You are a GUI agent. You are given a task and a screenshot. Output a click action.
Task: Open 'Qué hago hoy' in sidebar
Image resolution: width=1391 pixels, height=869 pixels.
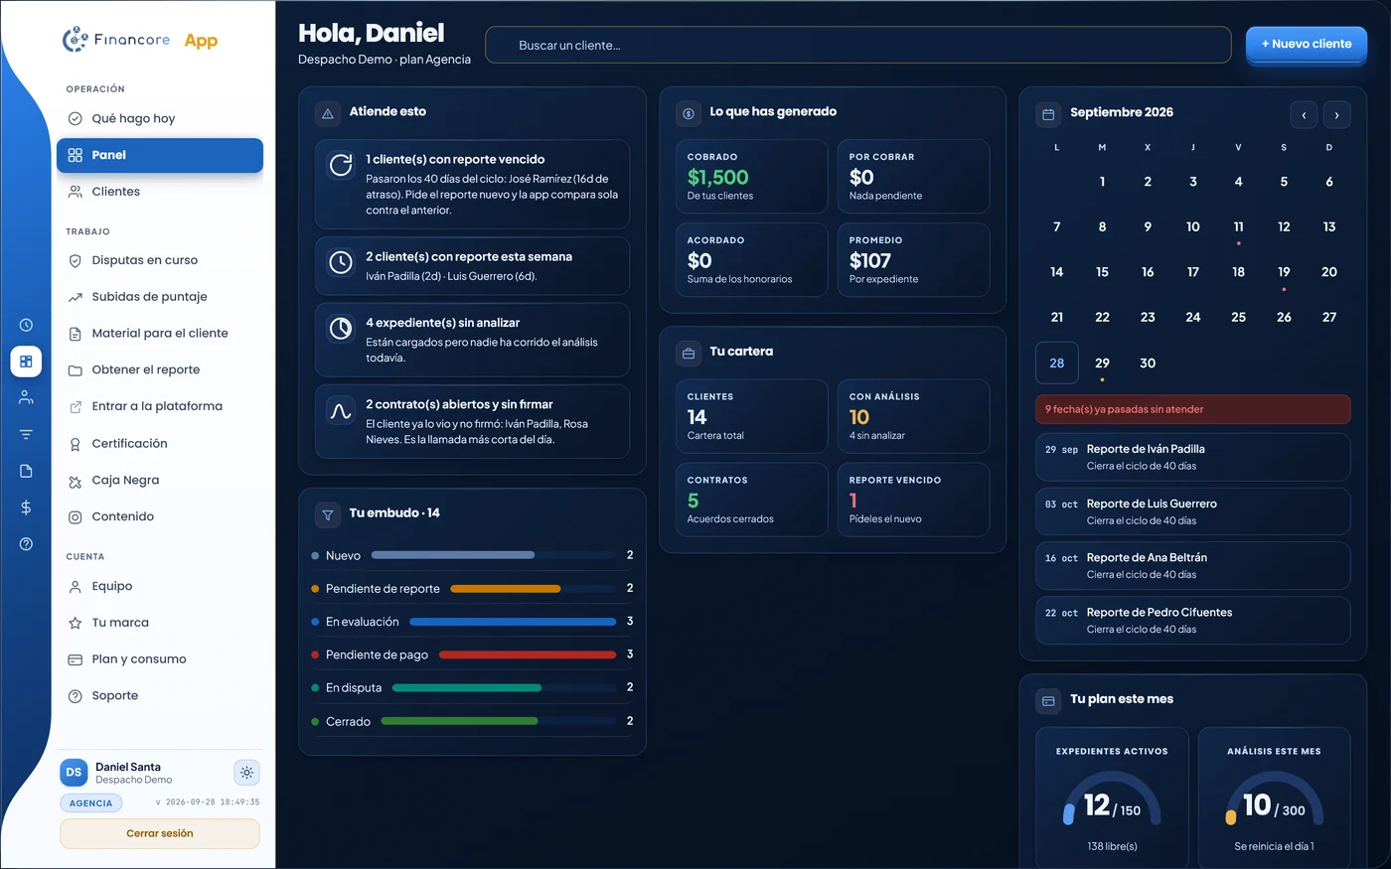[x=160, y=118]
